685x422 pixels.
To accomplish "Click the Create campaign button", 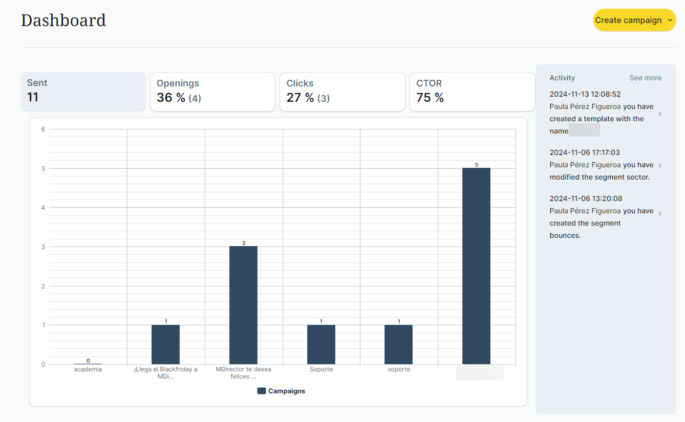I will pos(628,20).
